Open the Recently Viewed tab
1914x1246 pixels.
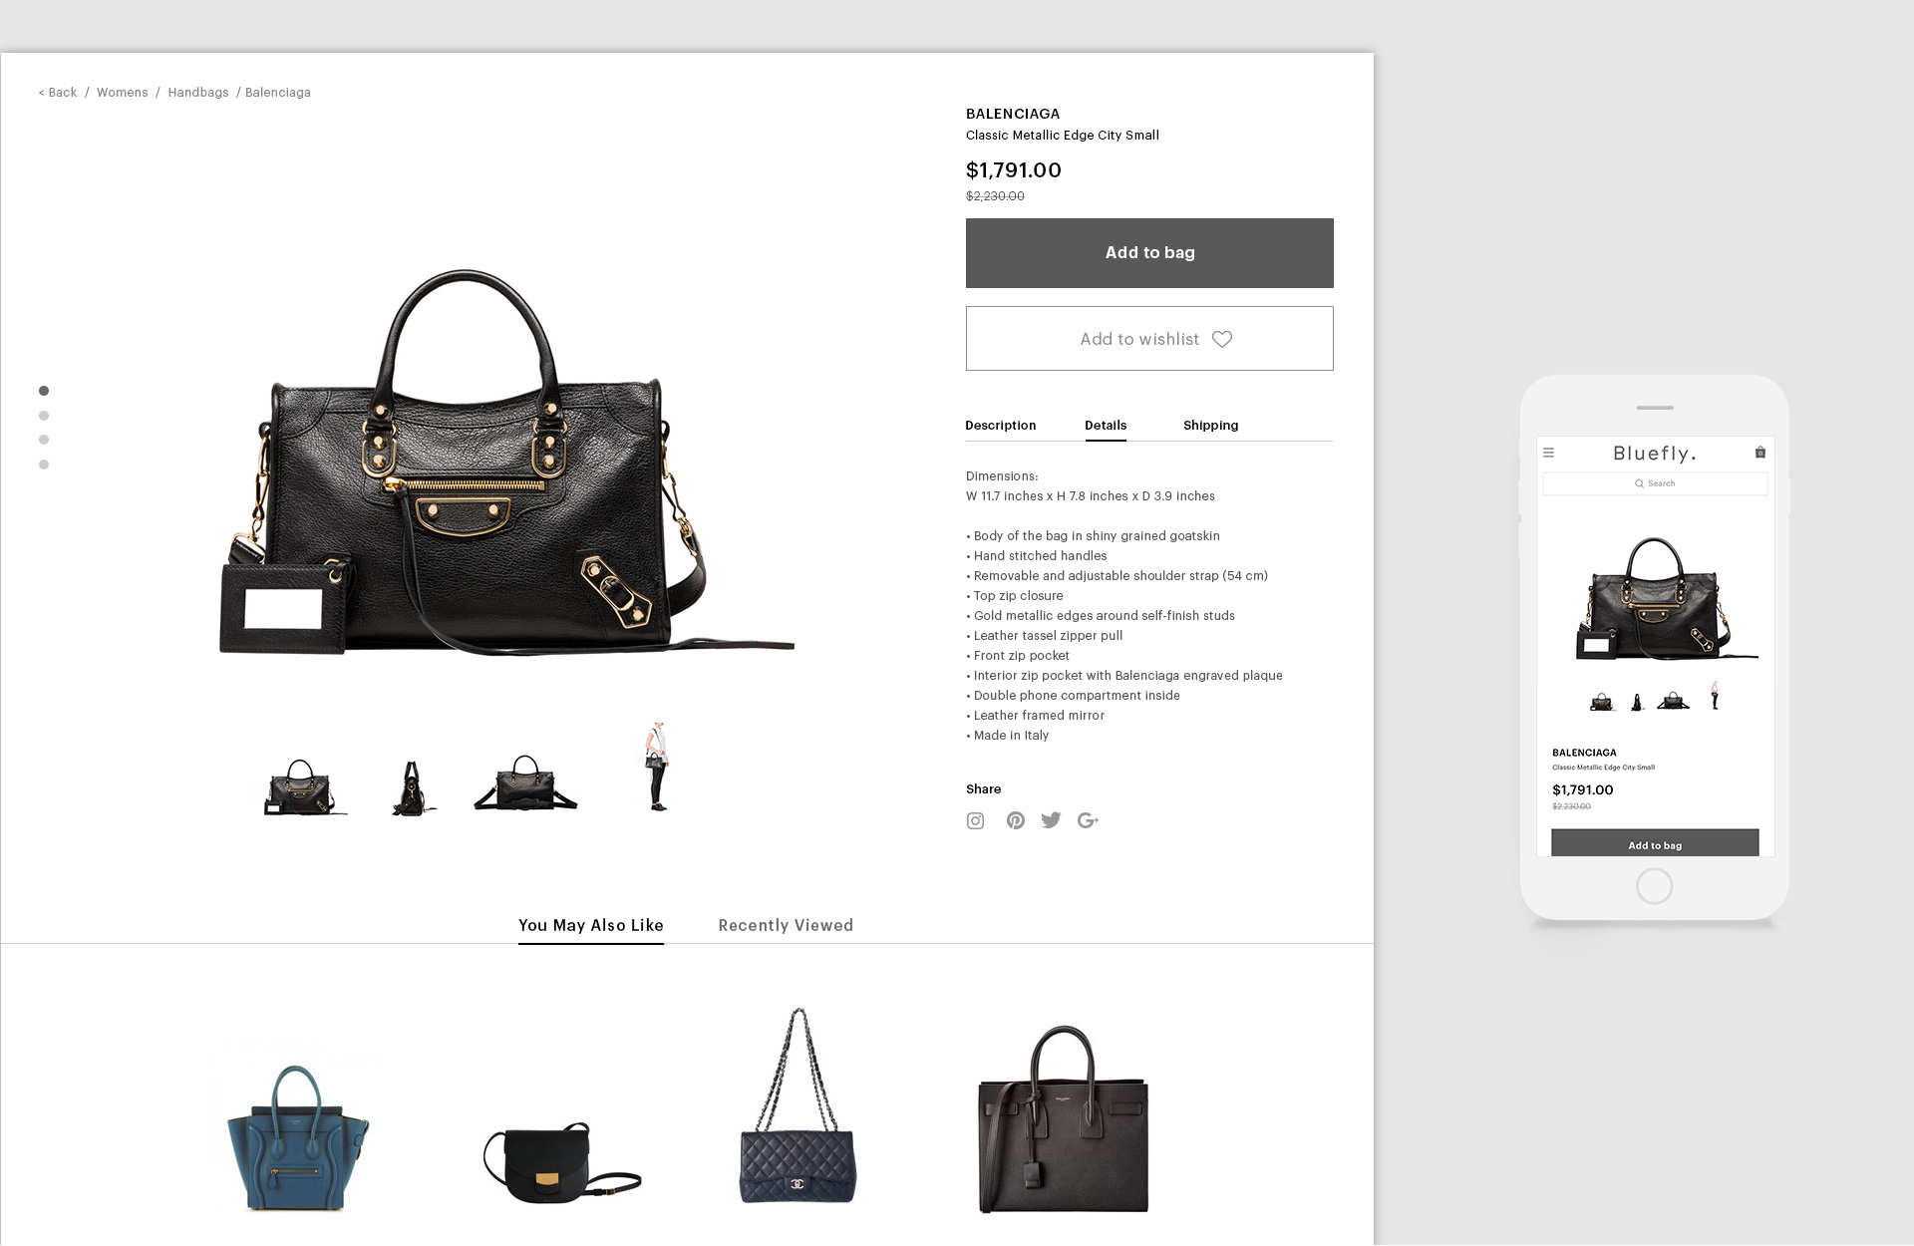pos(786,925)
